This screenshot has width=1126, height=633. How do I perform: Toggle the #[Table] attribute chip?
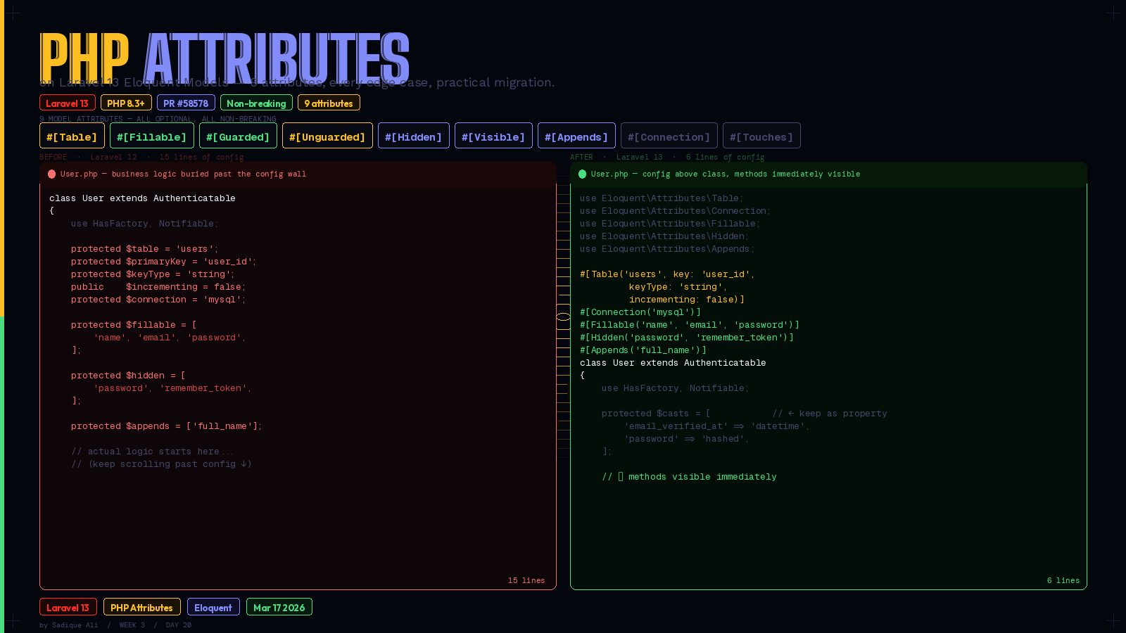pyautogui.click(x=72, y=136)
